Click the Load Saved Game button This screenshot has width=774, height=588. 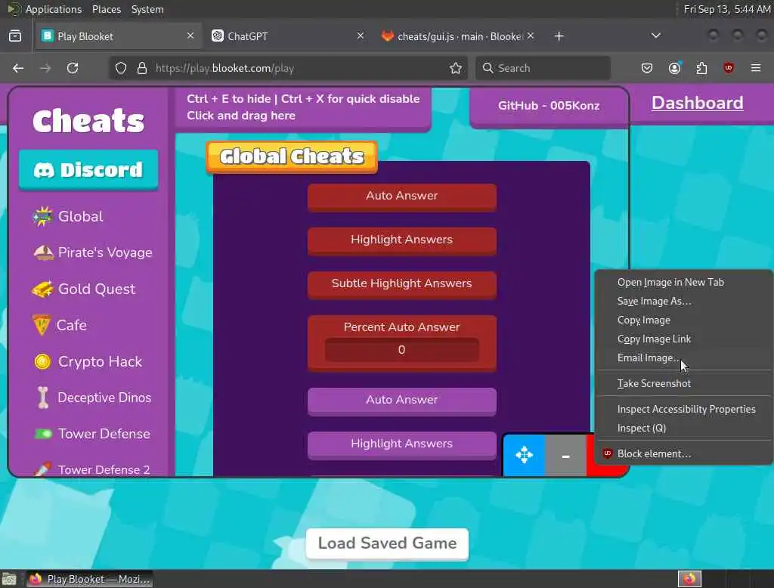click(x=387, y=543)
